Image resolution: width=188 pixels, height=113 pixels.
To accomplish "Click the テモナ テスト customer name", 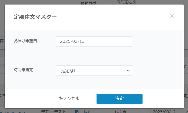I will pos(53,111).
